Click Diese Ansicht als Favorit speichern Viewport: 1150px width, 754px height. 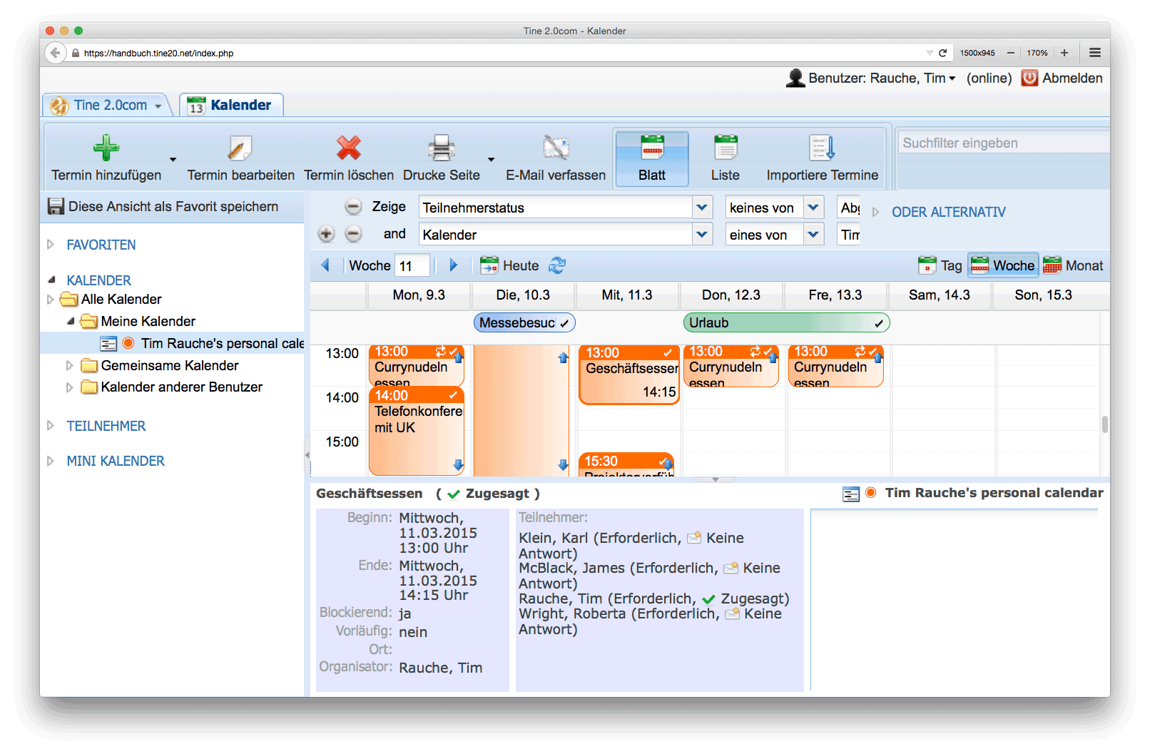(x=173, y=207)
